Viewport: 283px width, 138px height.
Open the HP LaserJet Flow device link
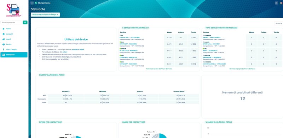point(129,37)
